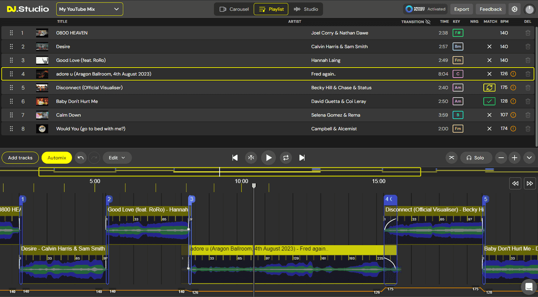Enable Solo headphone preview mode

click(476, 158)
